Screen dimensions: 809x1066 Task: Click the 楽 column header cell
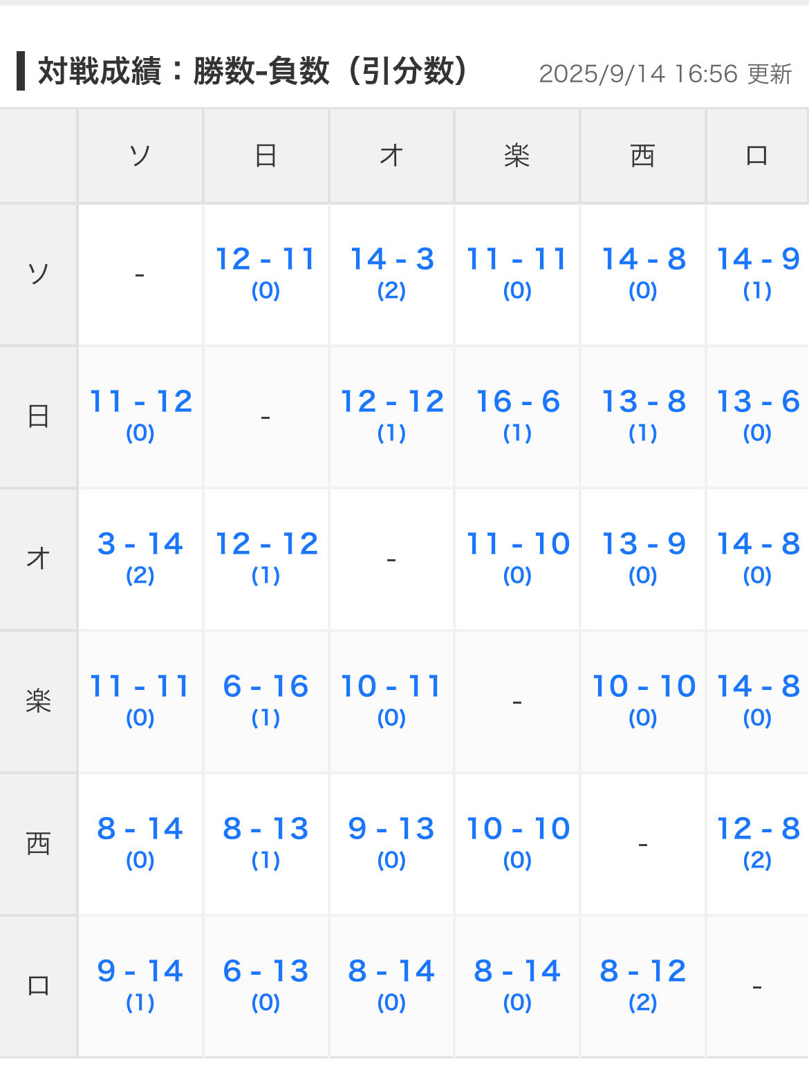[x=517, y=156]
